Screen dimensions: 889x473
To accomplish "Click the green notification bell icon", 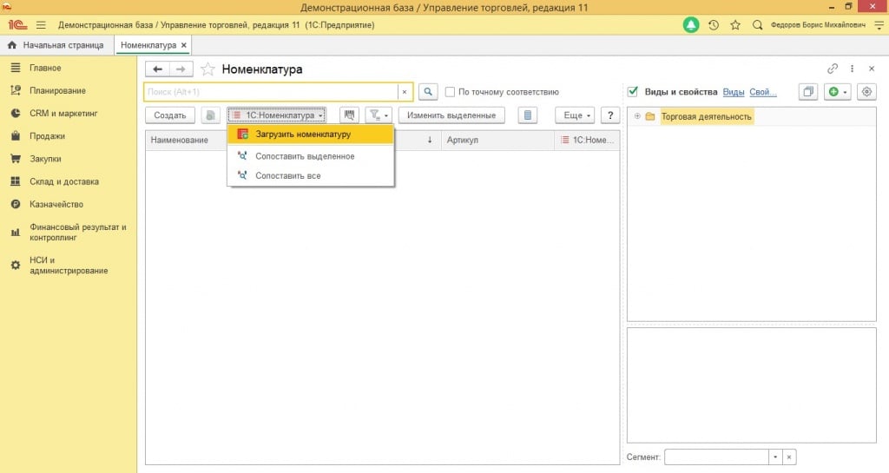I will [691, 25].
